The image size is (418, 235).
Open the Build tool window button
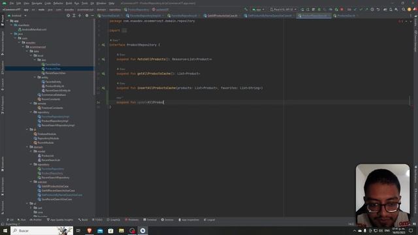click(x=83, y=220)
